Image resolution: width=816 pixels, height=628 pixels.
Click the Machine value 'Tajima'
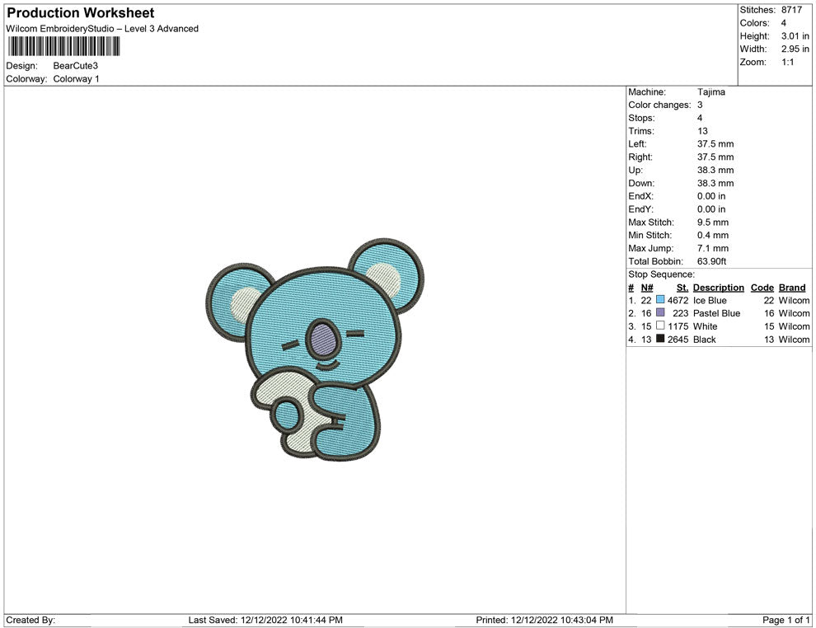[x=710, y=92]
